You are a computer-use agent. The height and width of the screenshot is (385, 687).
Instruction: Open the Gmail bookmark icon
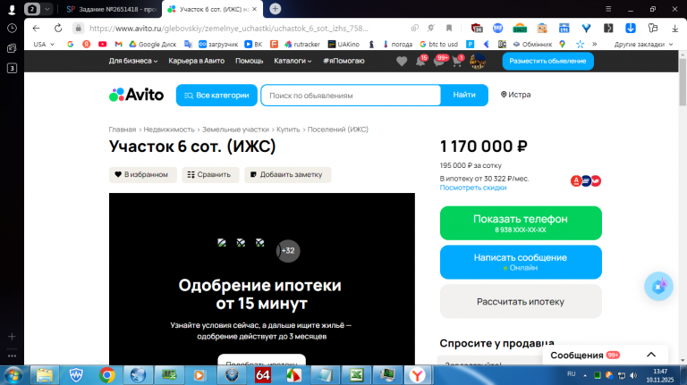[118, 44]
